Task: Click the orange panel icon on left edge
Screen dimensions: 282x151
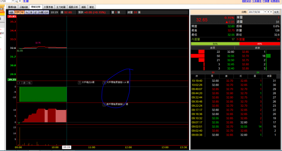Action: 2,9
